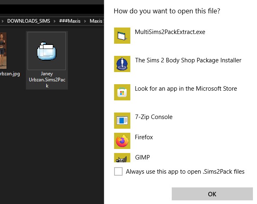Select 'The Sims 2 Body Shop Package Installer' label
Screen dimensions: 257x204
tap(188, 60)
